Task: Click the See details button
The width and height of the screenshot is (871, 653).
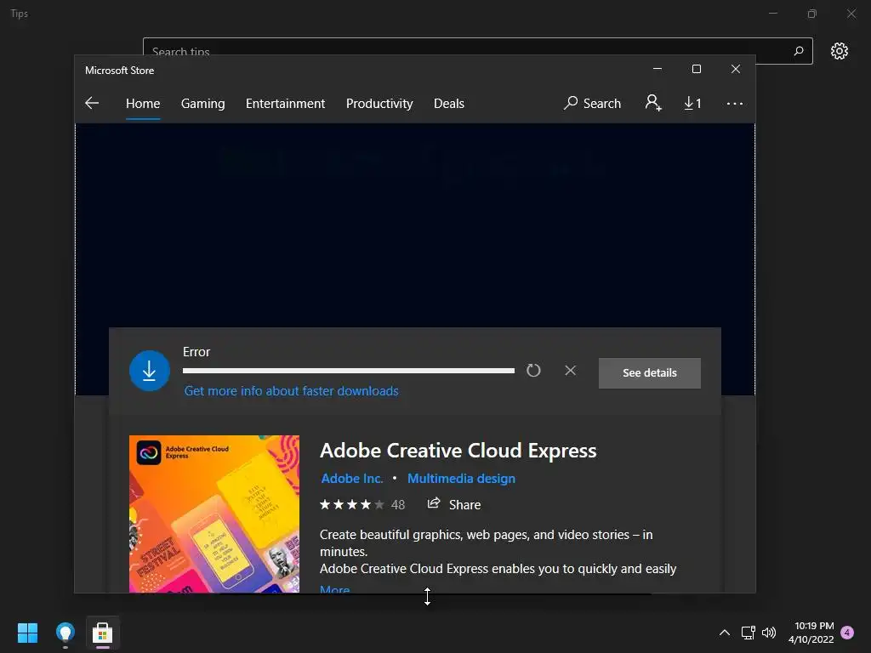Action: tap(649, 373)
